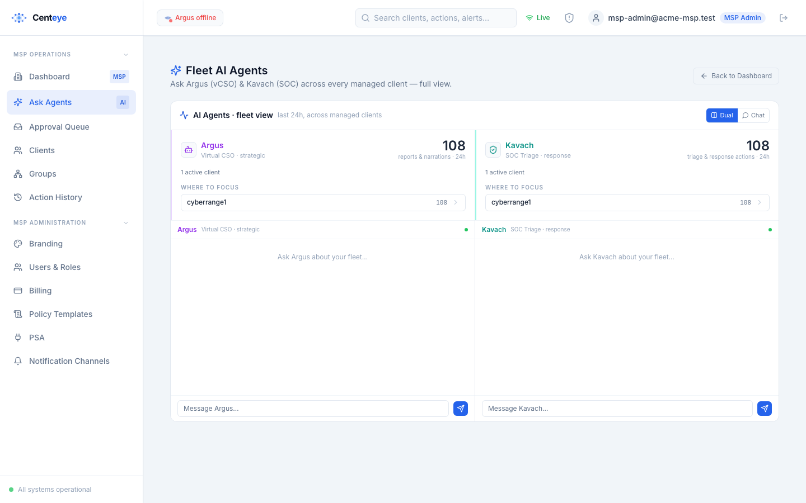Click the Clients people icon
This screenshot has width=806, height=503.
(x=18, y=150)
